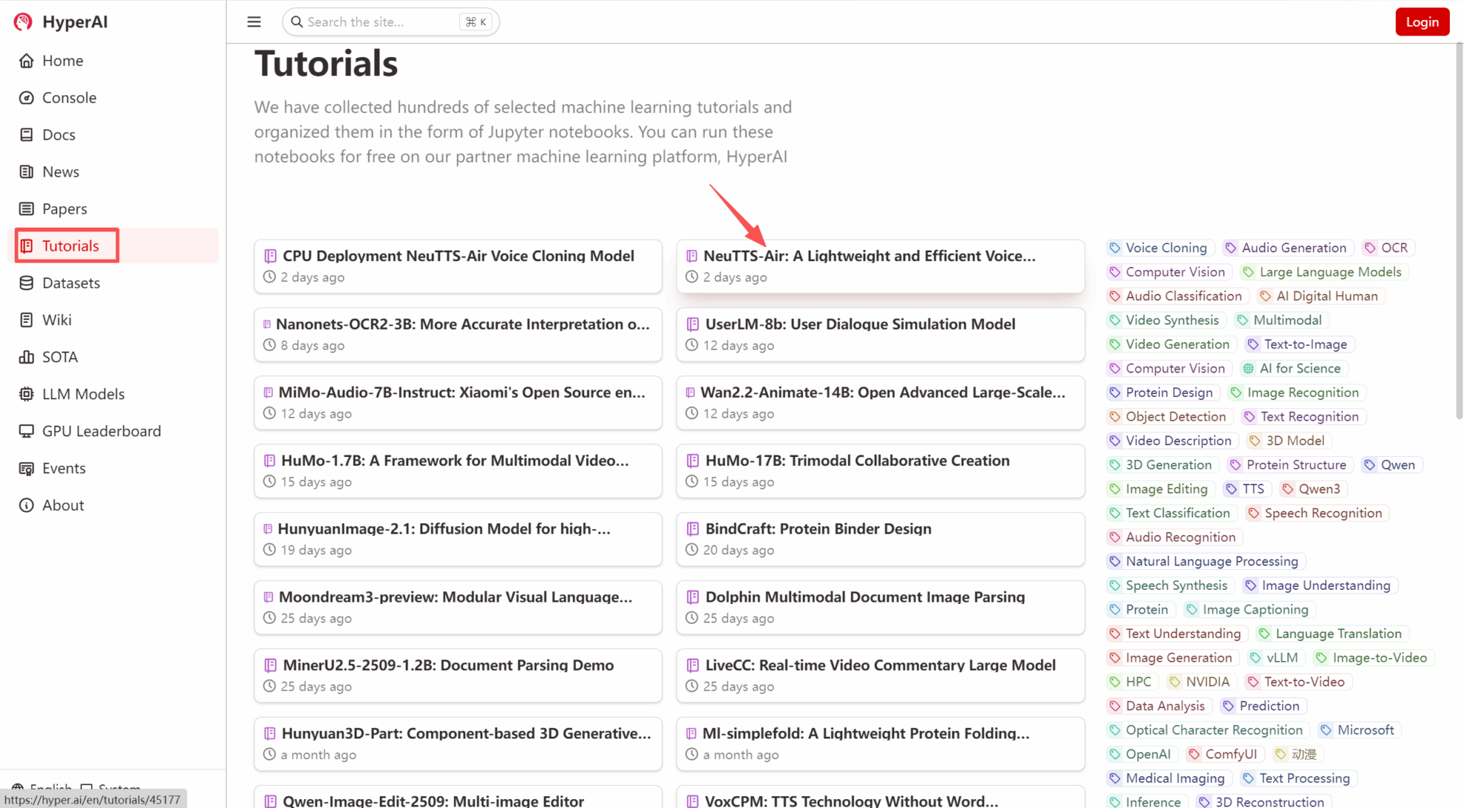This screenshot has height=808, width=1464.
Task: Click the page vertical scrollbar
Action: pos(1459,229)
